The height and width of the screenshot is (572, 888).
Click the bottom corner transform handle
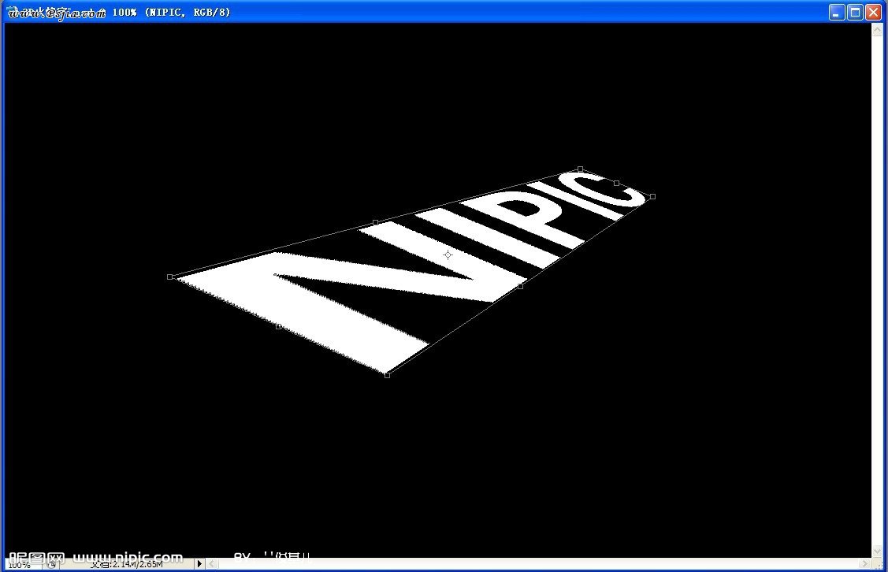tap(388, 375)
